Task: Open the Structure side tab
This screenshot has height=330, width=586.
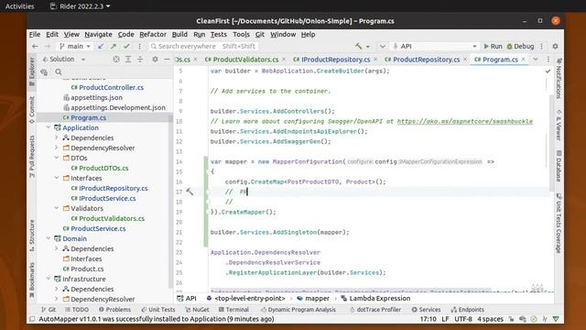Action: pos(32,236)
